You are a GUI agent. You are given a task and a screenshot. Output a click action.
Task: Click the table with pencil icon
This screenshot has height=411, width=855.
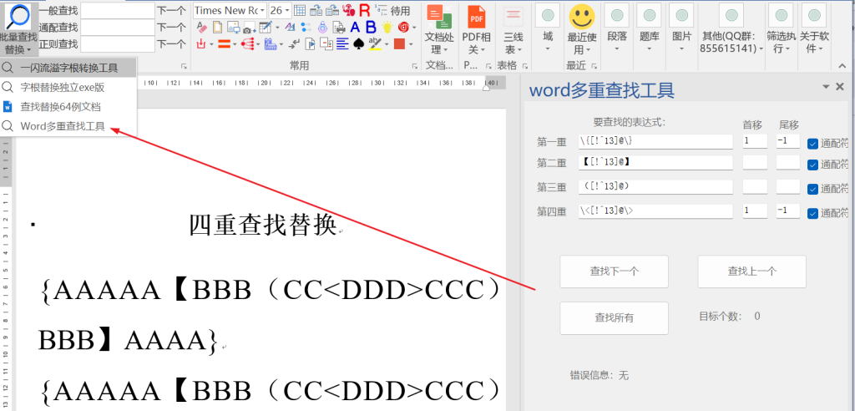266,27
